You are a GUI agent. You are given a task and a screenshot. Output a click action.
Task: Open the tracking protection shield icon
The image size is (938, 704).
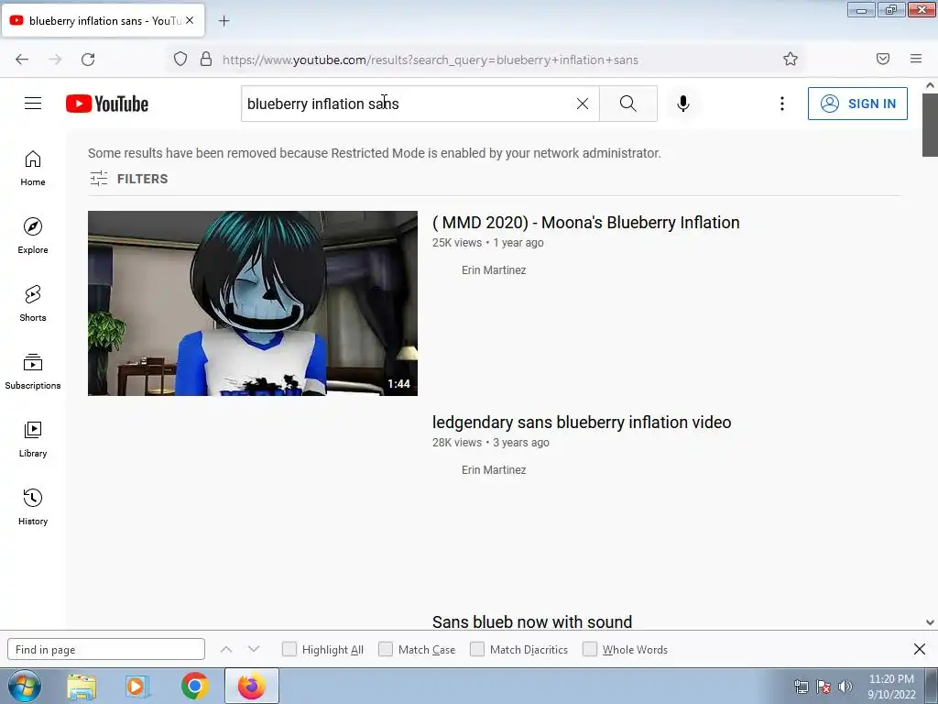click(x=180, y=60)
